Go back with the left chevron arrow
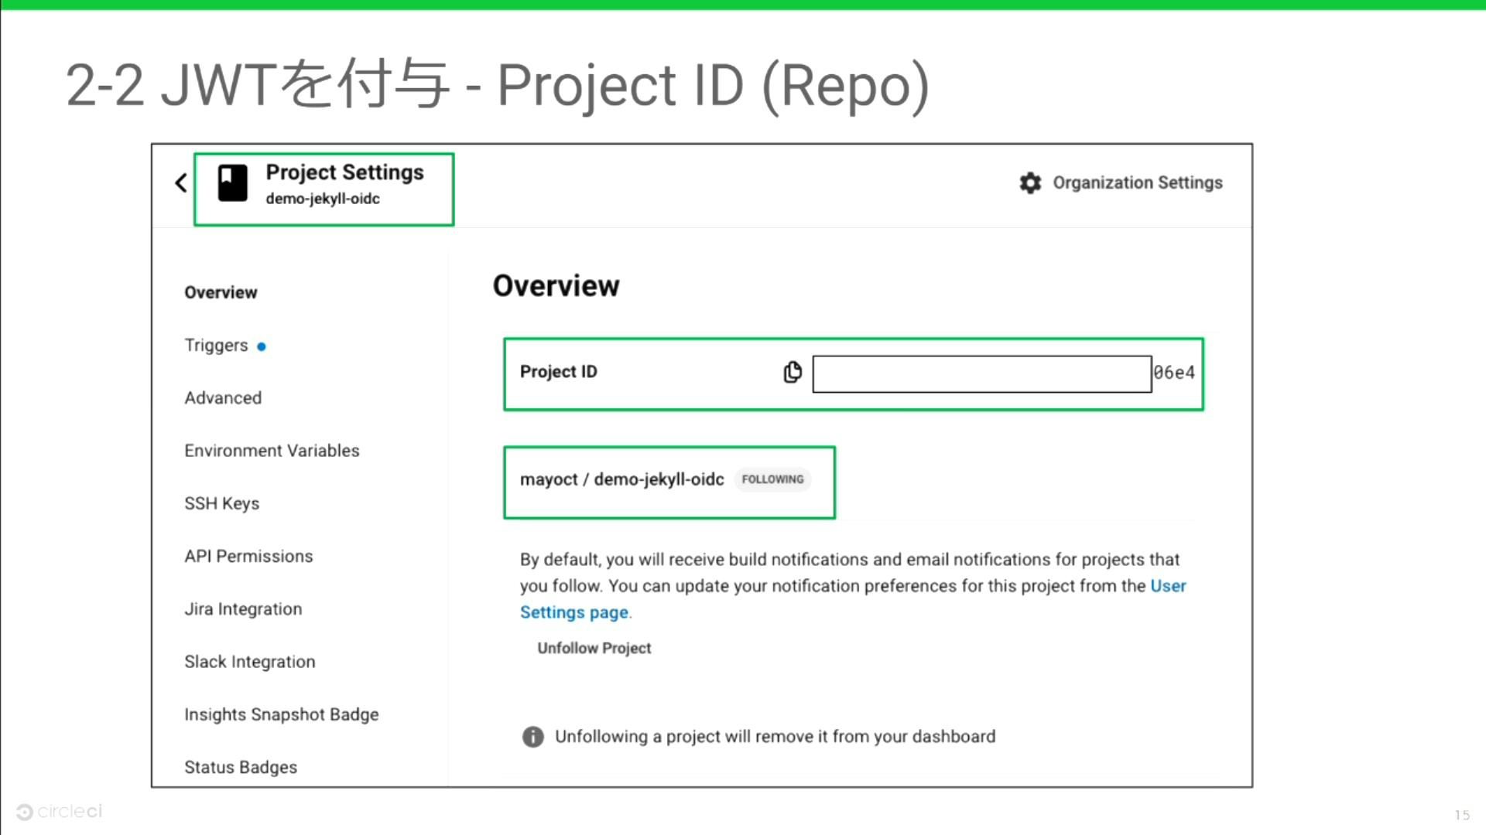This screenshot has height=835, width=1486. [x=180, y=182]
